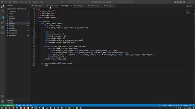Click the code minimap preview
This screenshot has height=109, width=195.
[190, 12]
